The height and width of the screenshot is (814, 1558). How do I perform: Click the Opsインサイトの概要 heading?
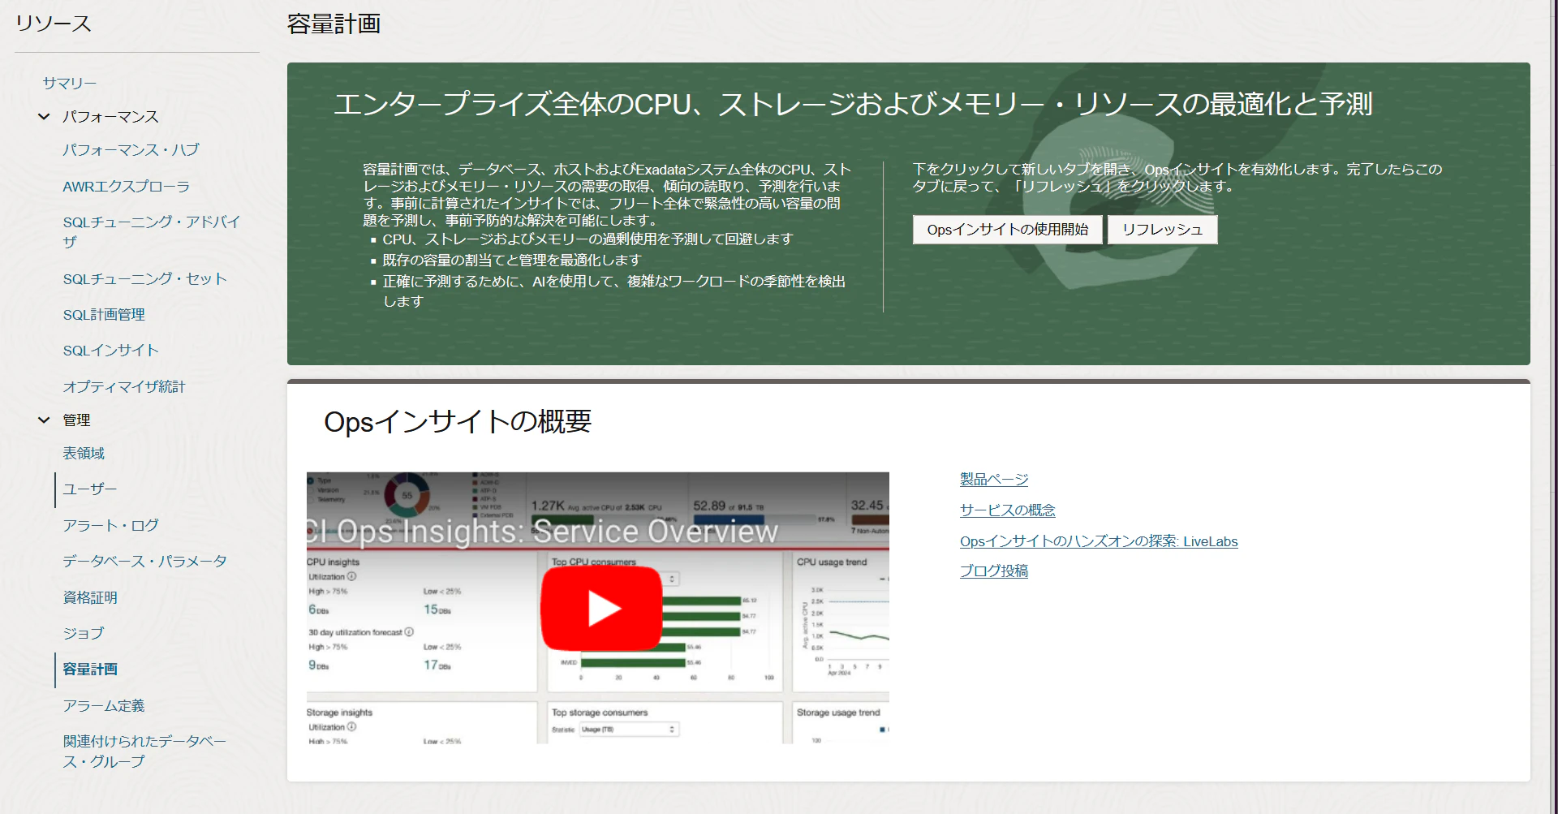tap(458, 422)
